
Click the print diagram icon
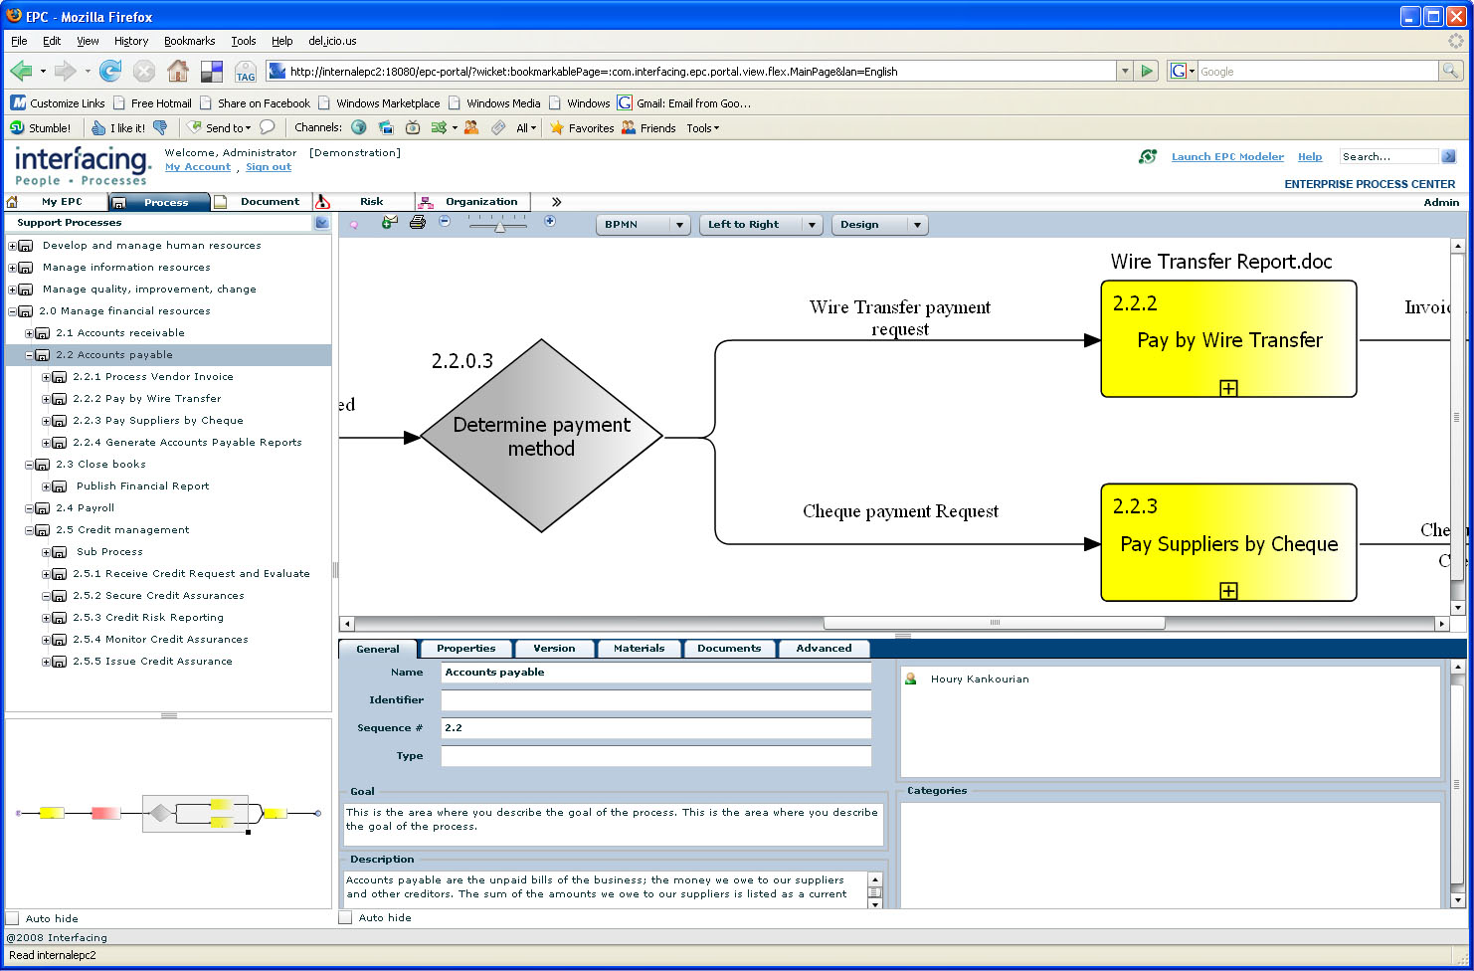point(418,223)
